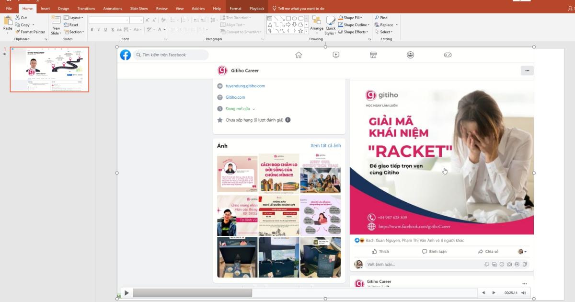Image resolution: width=575 pixels, height=302 pixels.
Task: Toggle bold formatting
Action: tap(91, 29)
